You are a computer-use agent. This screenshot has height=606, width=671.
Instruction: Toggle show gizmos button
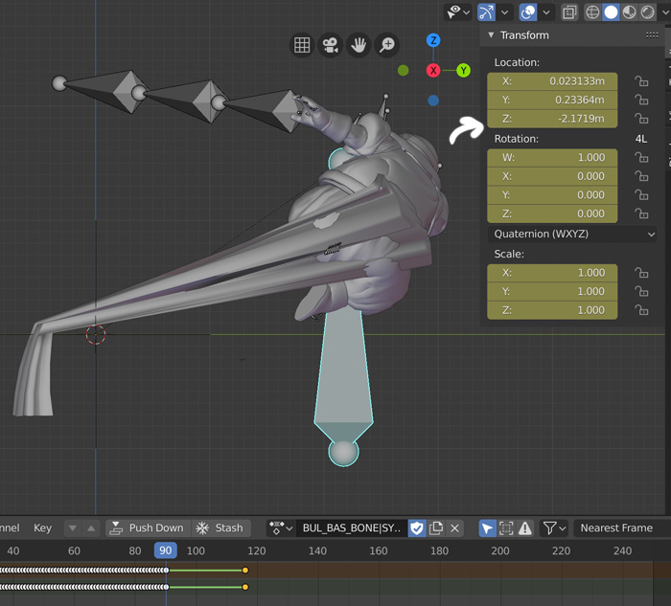coord(486,12)
